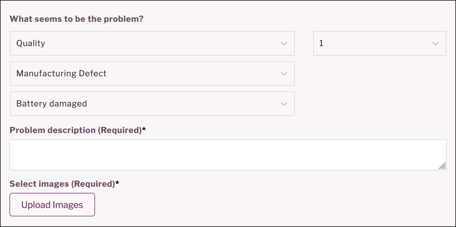The image size is (456, 227).
Task: Click the chevron on the Quality dropdown
Action: point(284,43)
